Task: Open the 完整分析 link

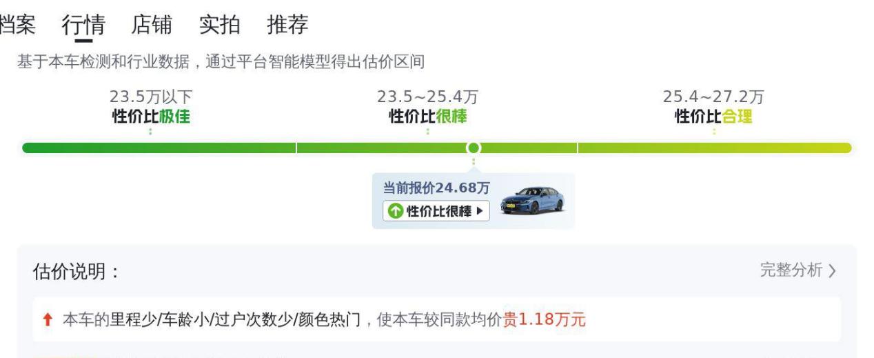Action: (791, 270)
